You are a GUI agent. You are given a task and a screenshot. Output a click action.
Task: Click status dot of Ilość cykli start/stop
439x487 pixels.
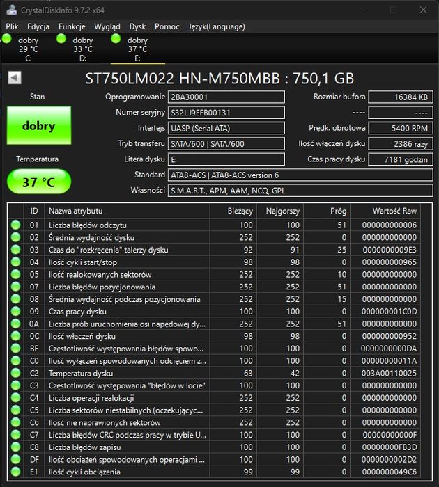tap(15, 262)
